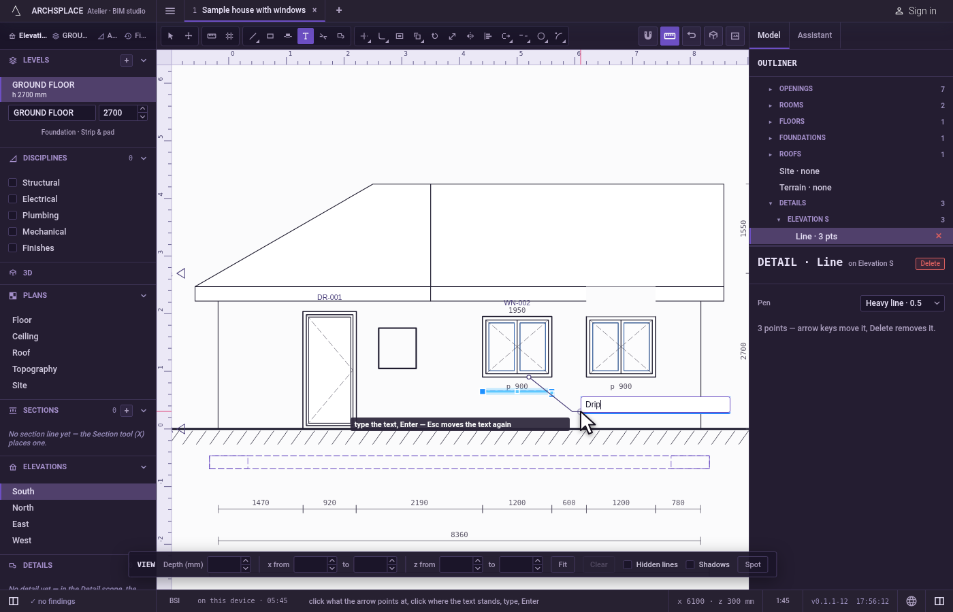
Task: Click the undo arrow icon
Action: click(692, 36)
